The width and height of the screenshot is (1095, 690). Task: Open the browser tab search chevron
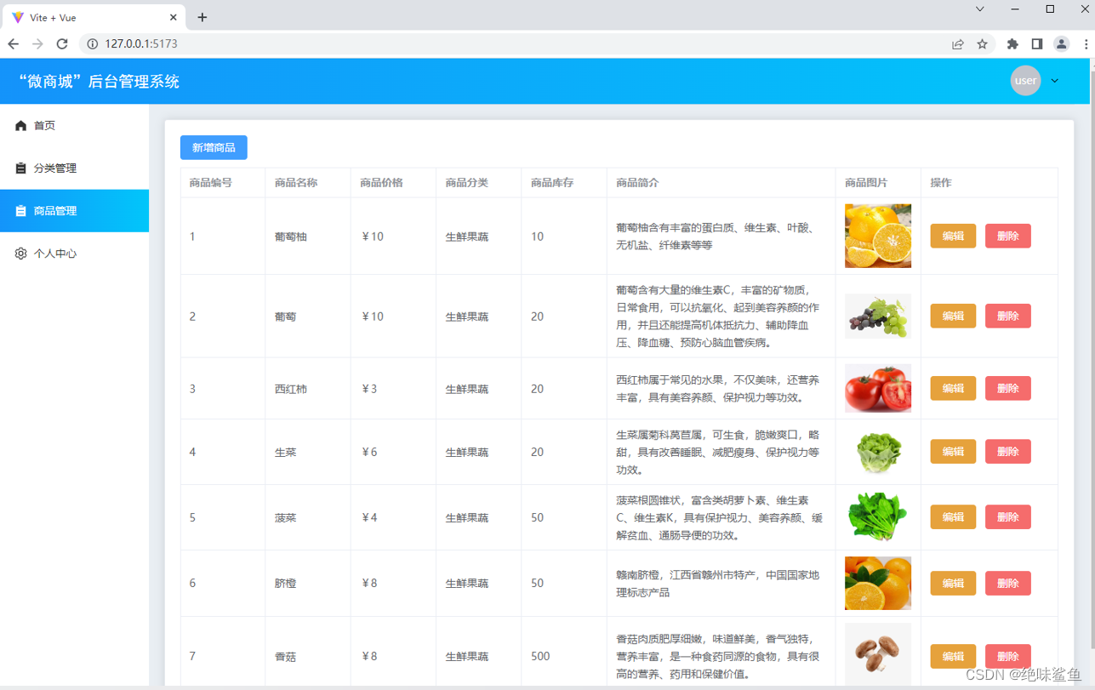coord(979,9)
